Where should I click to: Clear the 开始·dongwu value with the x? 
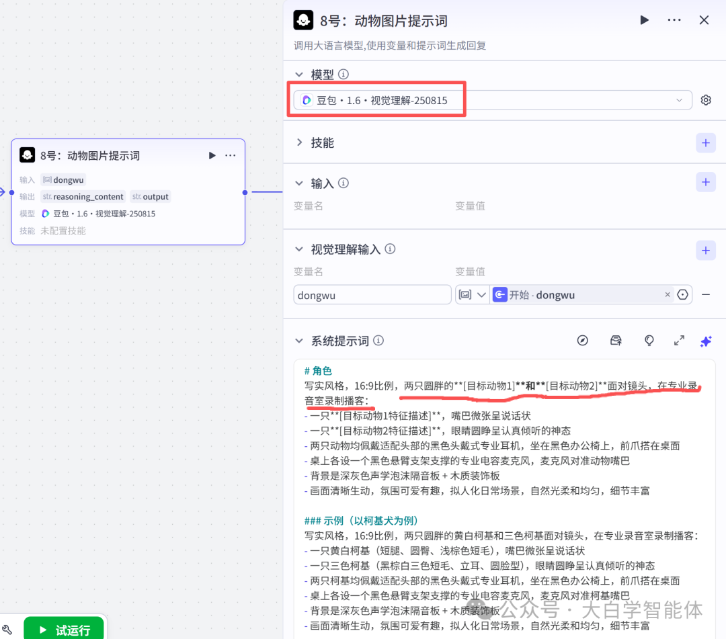click(x=667, y=294)
